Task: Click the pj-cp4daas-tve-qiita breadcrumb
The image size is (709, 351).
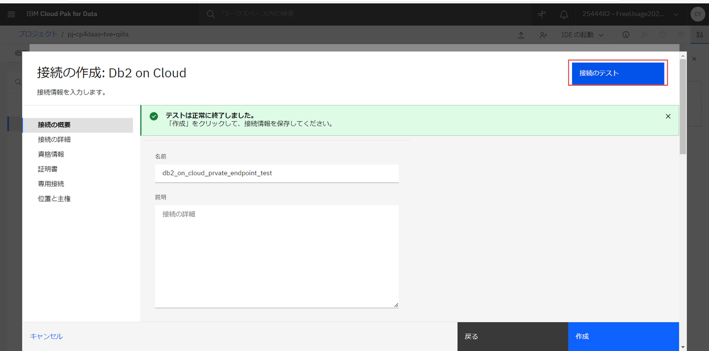Action: pos(98,34)
